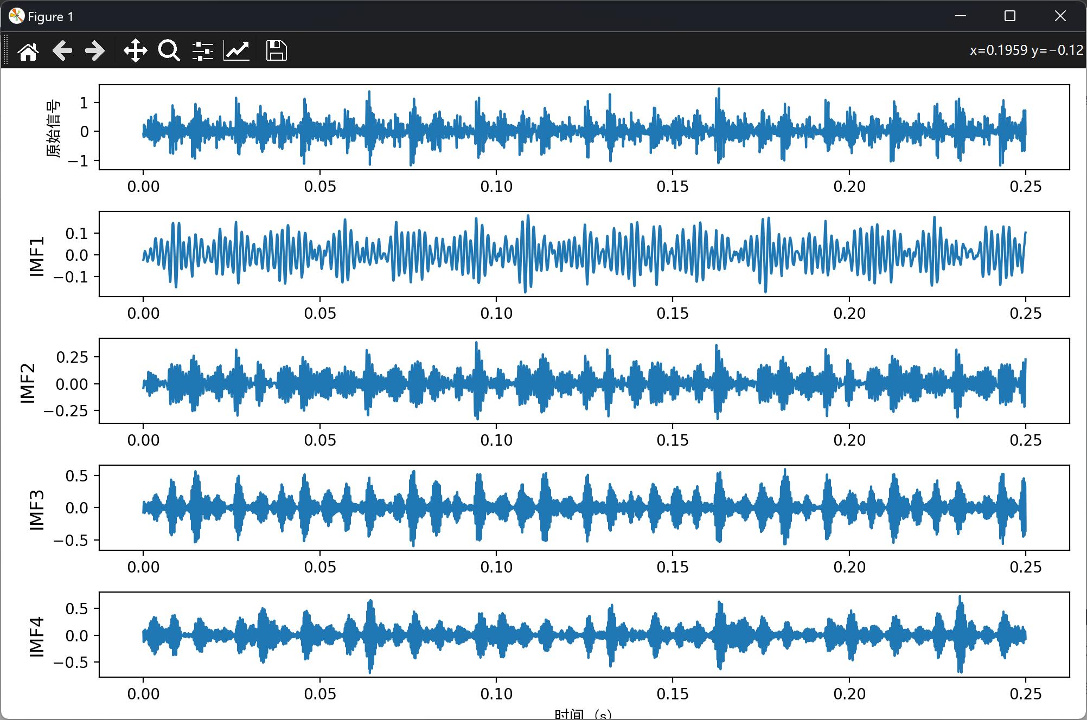This screenshot has height=720, width=1087.
Task: Click the original signal top subplot
Action: (x=584, y=127)
